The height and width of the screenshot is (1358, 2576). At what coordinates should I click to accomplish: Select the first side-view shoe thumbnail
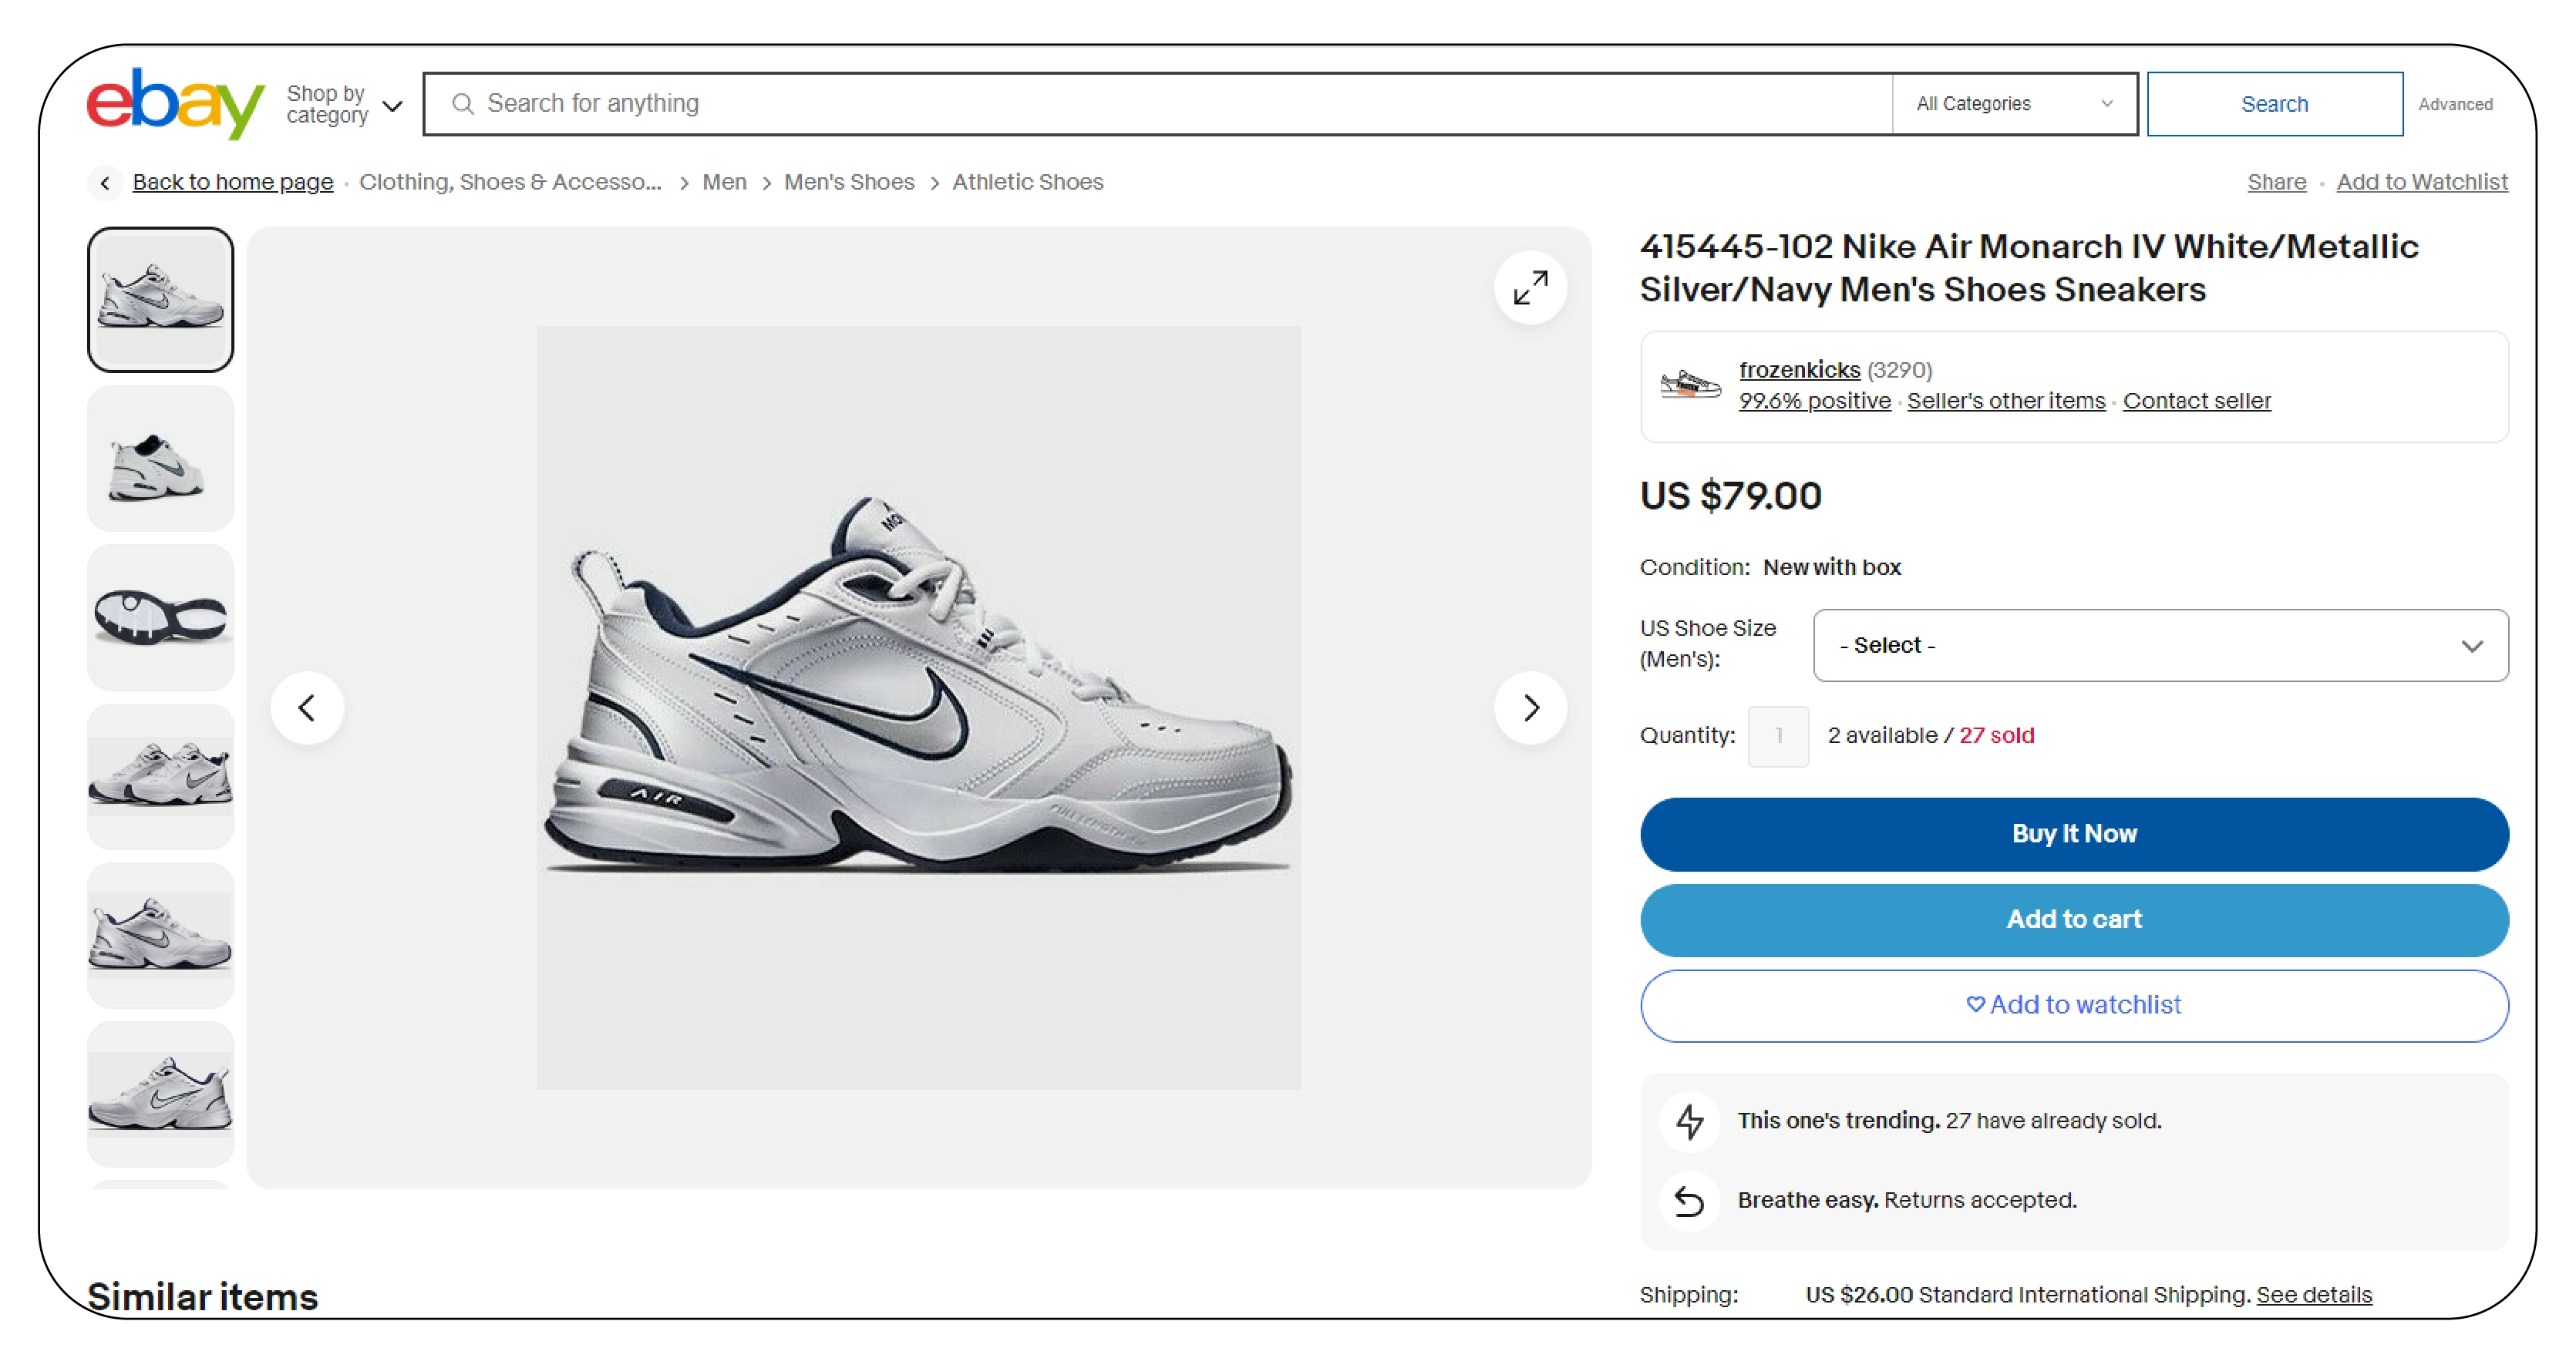click(160, 299)
